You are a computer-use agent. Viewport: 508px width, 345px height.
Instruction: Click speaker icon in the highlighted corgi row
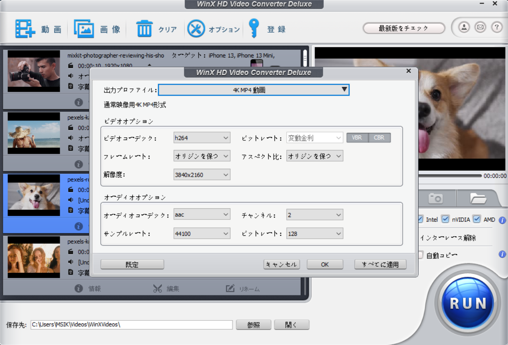71,200
